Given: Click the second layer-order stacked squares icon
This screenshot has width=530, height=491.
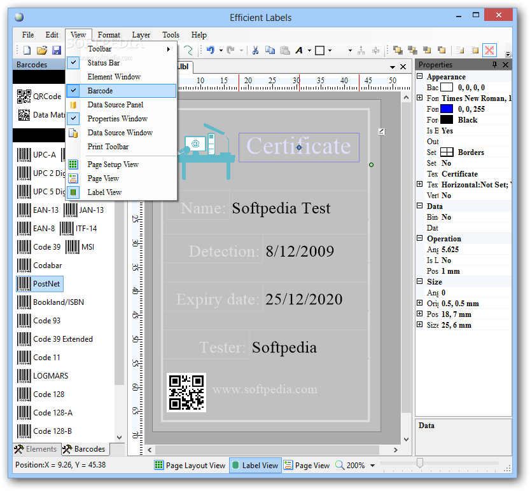Looking at the screenshot, I should [x=412, y=51].
